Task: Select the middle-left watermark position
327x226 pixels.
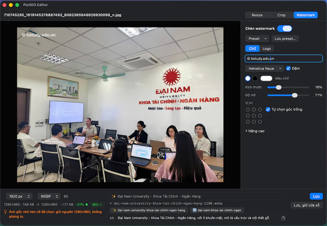Action: tap(248, 116)
